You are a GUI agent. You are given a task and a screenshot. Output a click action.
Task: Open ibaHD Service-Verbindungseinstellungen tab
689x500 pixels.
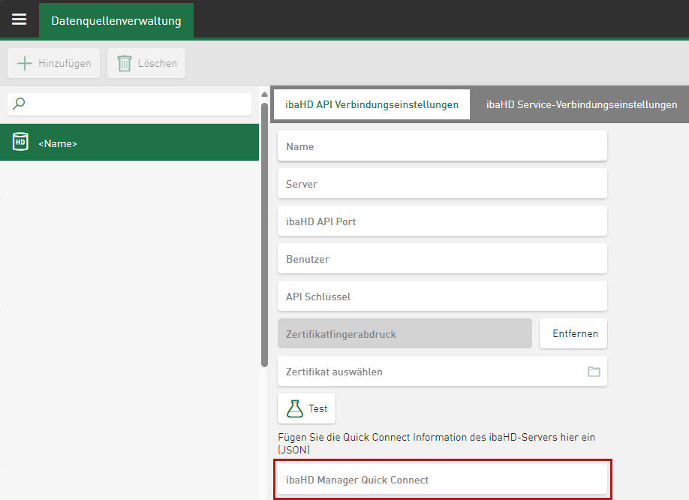pyautogui.click(x=581, y=105)
